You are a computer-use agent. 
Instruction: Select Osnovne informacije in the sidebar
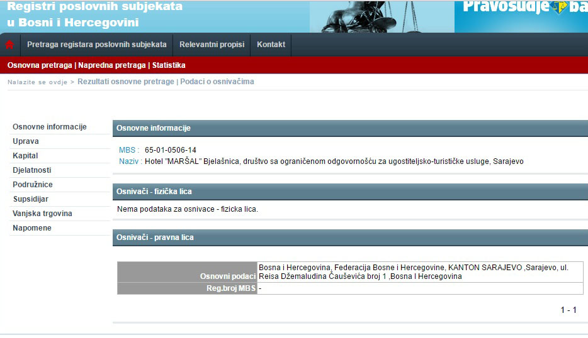(49, 127)
